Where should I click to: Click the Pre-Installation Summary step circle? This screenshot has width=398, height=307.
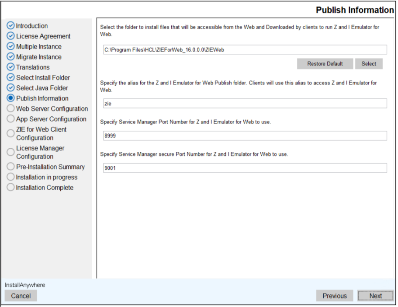(10, 167)
